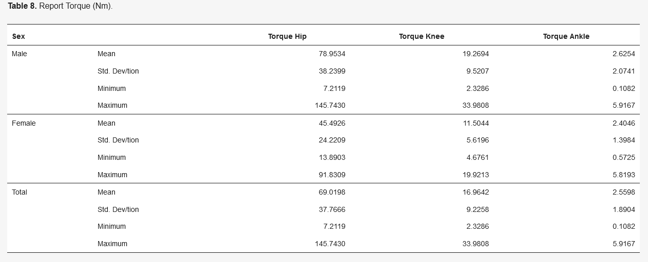
Task: Select Total mean hip torque 69.0198
Action: (x=332, y=192)
